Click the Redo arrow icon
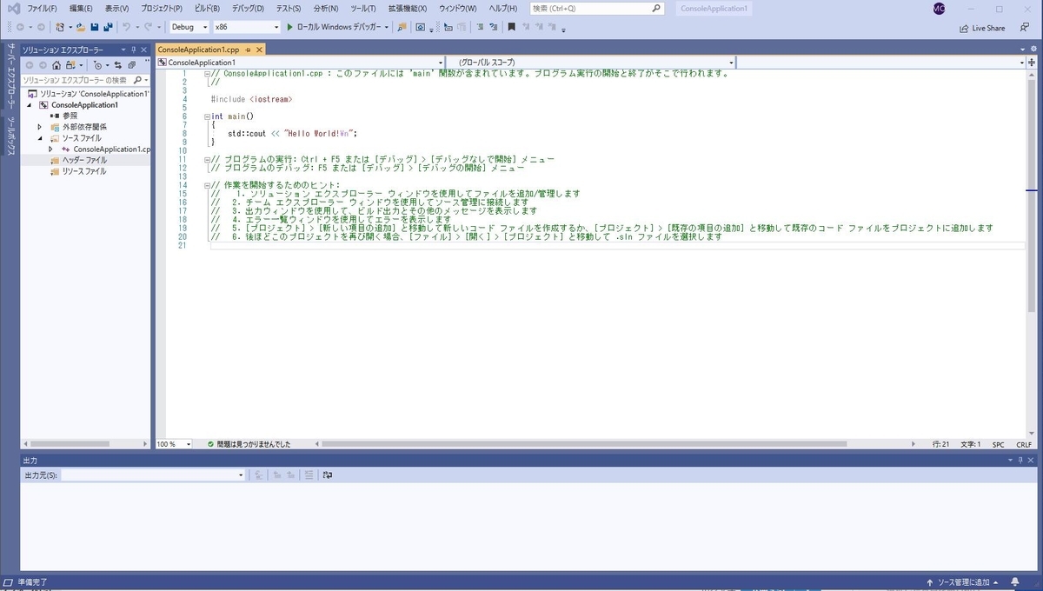1043x591 pixels. [x=148, y=27]
